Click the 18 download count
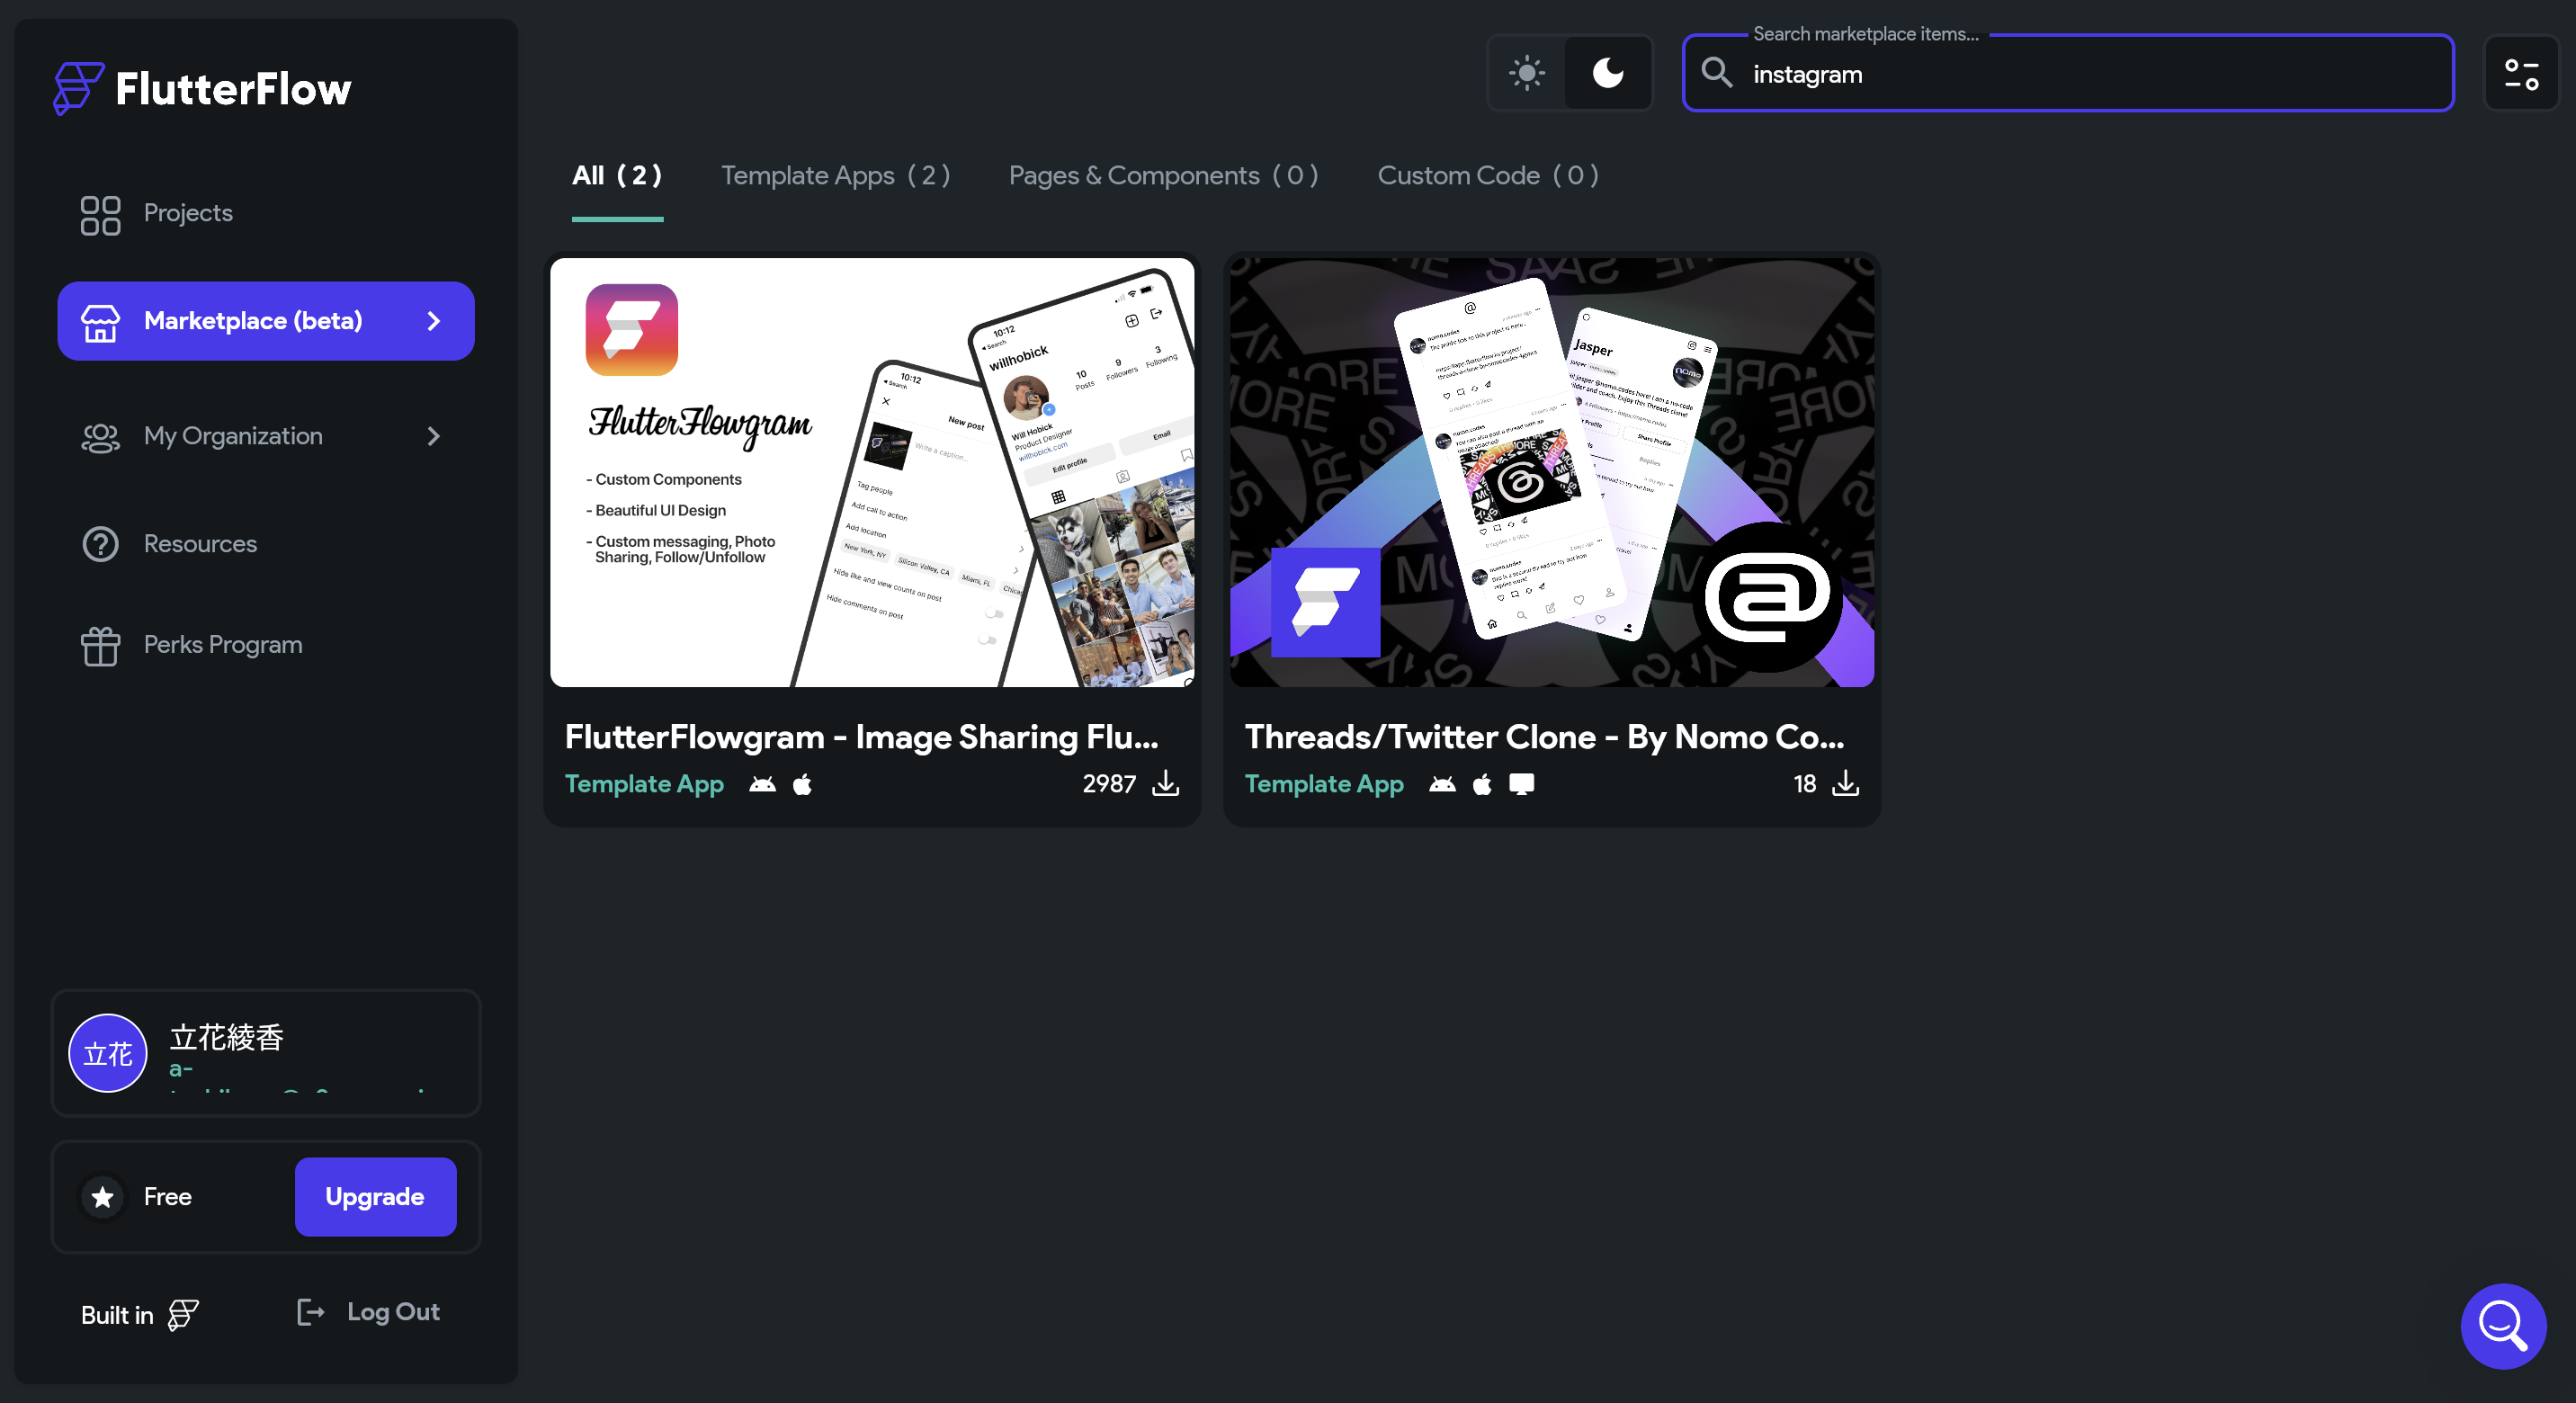2576x1403 pixels. pos(1804,784)
